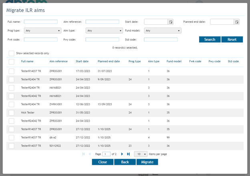250x176 pixels.
Task: Sort table by Prog type column
Action: [135, 61]
